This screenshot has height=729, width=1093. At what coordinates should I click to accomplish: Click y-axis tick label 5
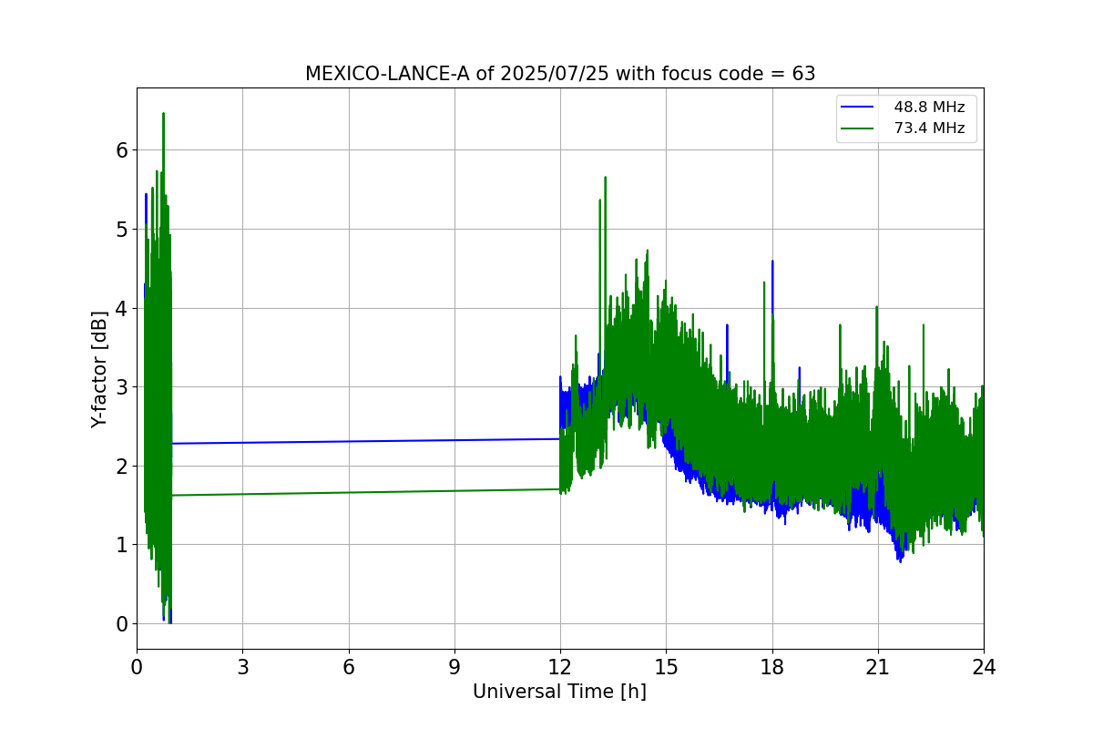pyautogui.click(x=121, y=229)
